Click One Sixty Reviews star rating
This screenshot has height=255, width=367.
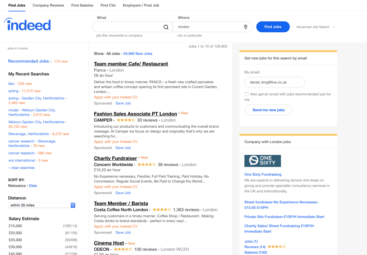point(277,246)
